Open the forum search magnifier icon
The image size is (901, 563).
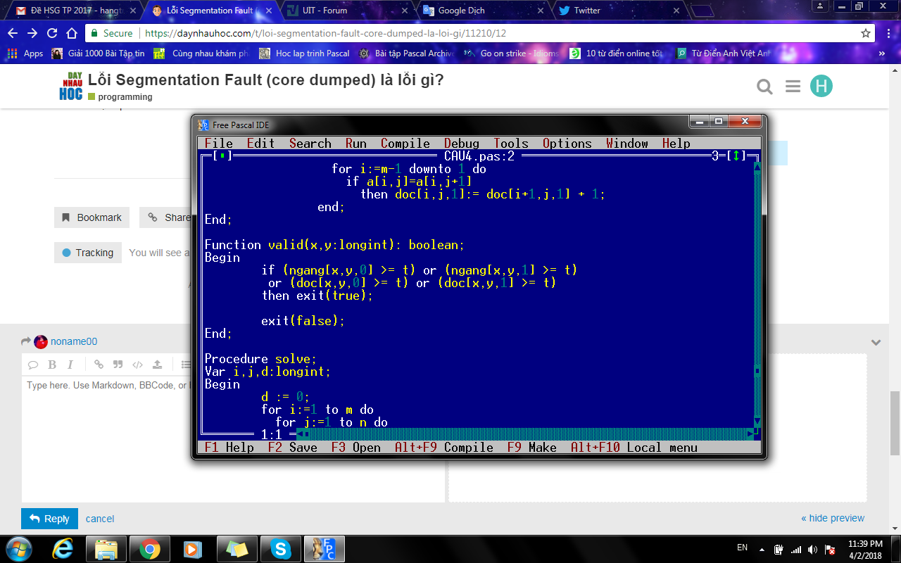click(764, 87)
